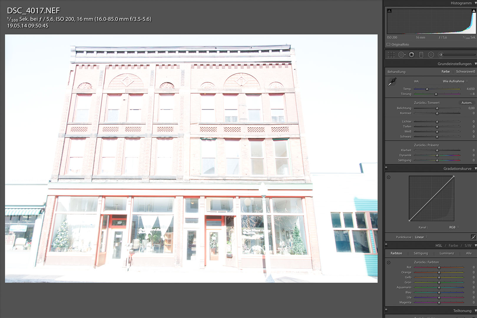Open the Kanal RGB dropdown
The width and height of the screenshot is (477, 318).
(454, 227)
